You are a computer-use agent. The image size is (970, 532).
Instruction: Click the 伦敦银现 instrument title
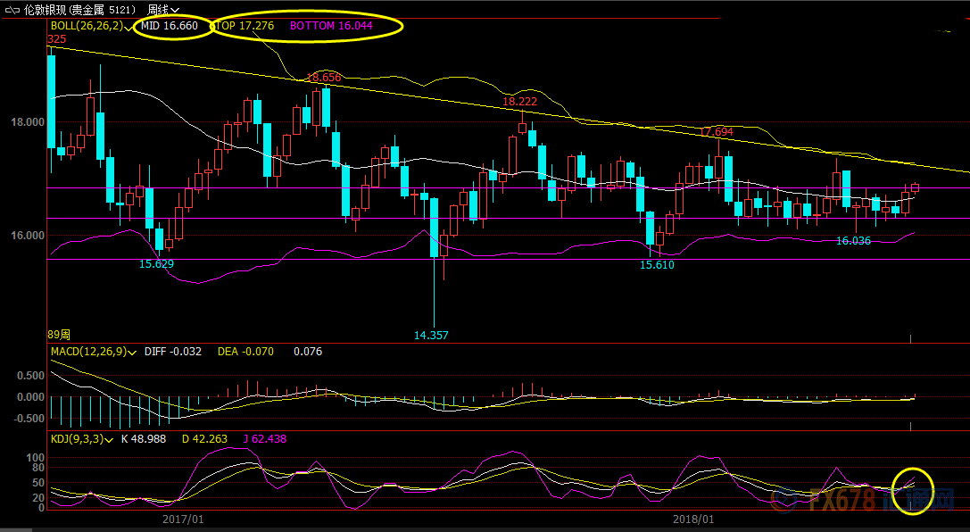45,9
